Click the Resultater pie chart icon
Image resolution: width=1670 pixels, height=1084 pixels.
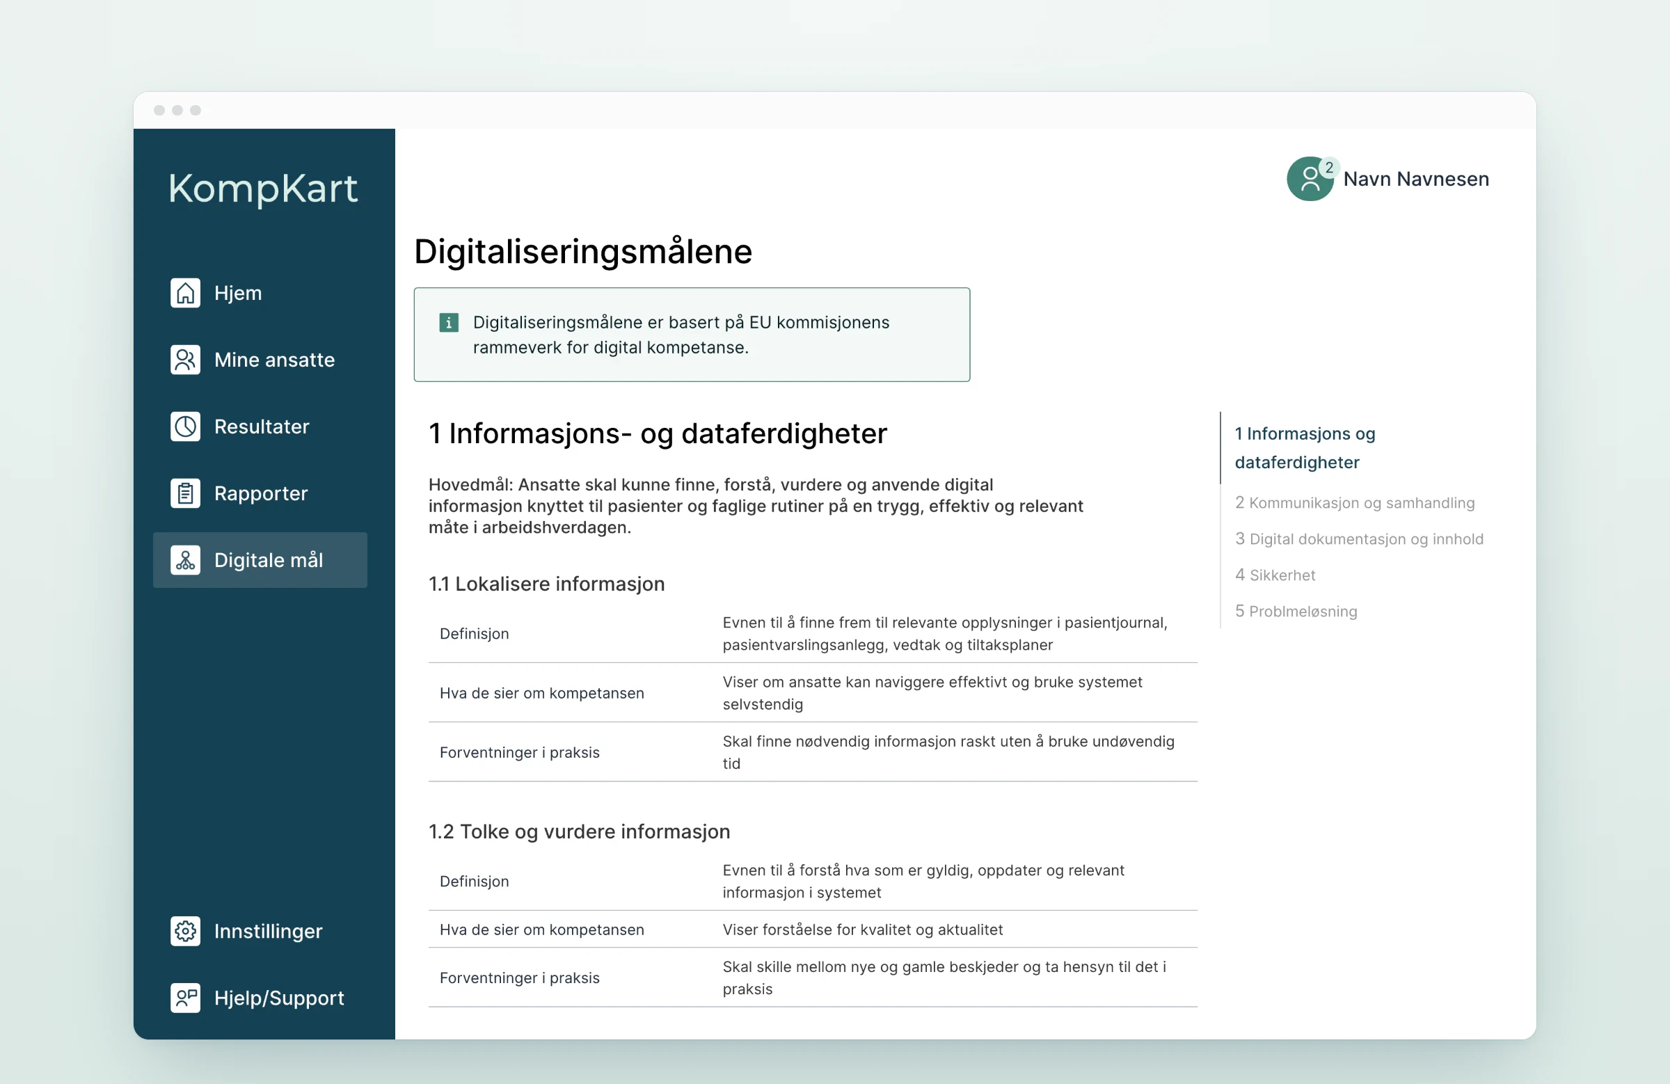click(x=185, y=427)
